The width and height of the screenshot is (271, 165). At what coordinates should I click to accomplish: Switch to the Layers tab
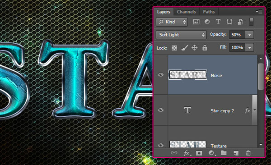pos(164,12)
